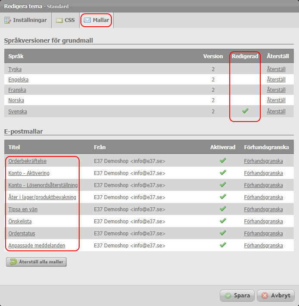Open the Åter i lager/produktbevakning template
This screenshot has width=299, height=306.
coord(42,197)
